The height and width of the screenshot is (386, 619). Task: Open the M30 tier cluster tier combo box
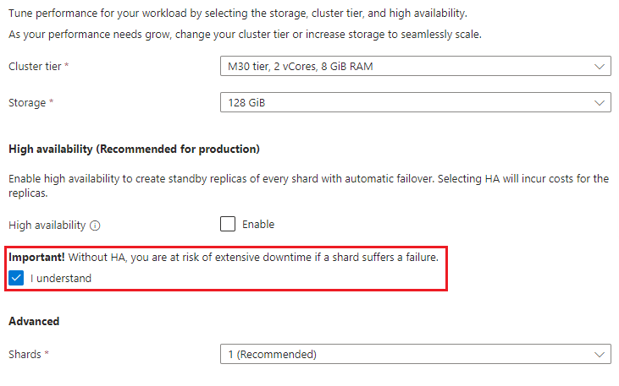pos(406,67)
